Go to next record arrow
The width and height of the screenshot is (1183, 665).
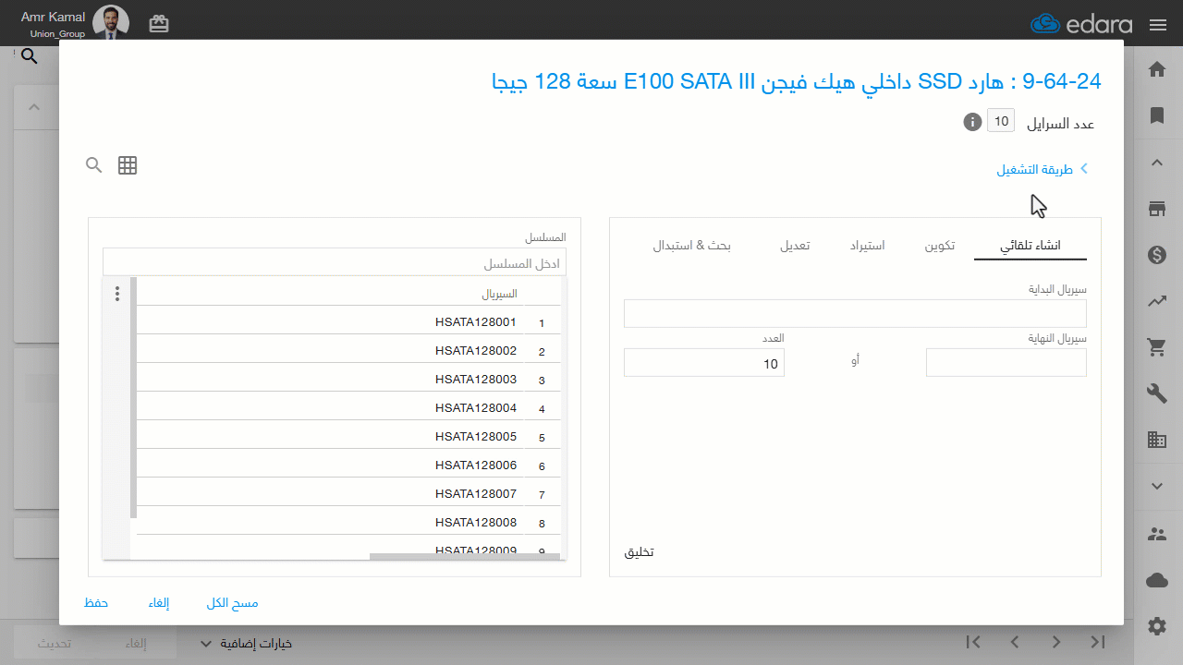coord(1055,642)
